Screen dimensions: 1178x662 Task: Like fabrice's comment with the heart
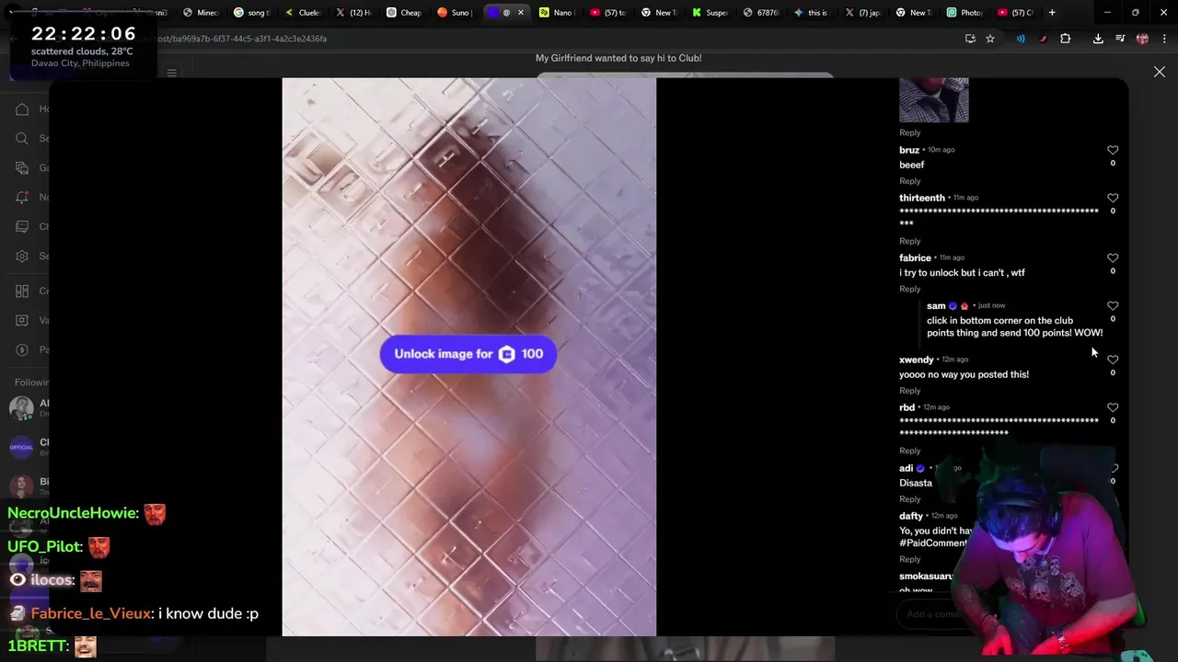pyautogui.click(x=1113, y=258)
